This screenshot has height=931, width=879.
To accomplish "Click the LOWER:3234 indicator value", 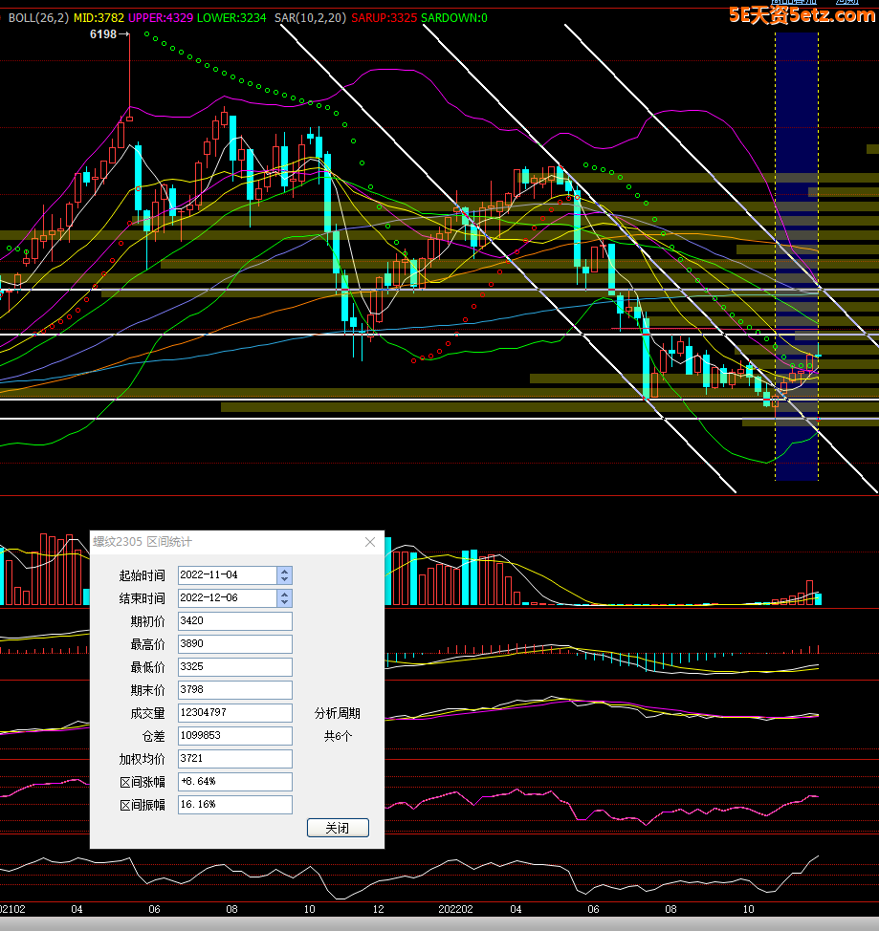I will 231,18.
